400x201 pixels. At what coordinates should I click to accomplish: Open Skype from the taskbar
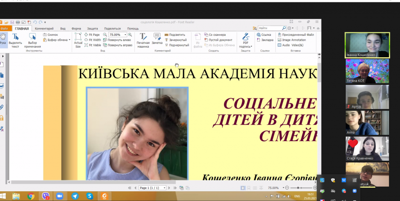coord(89,196)
